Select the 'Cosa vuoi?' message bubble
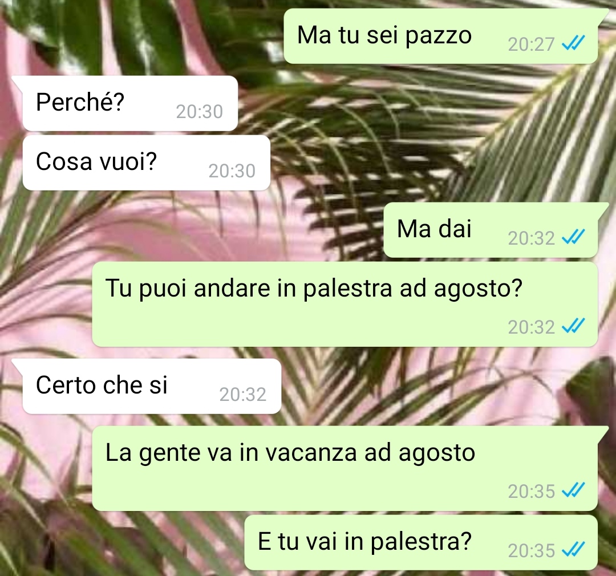616x576 pixels. [x=146, y=163]
